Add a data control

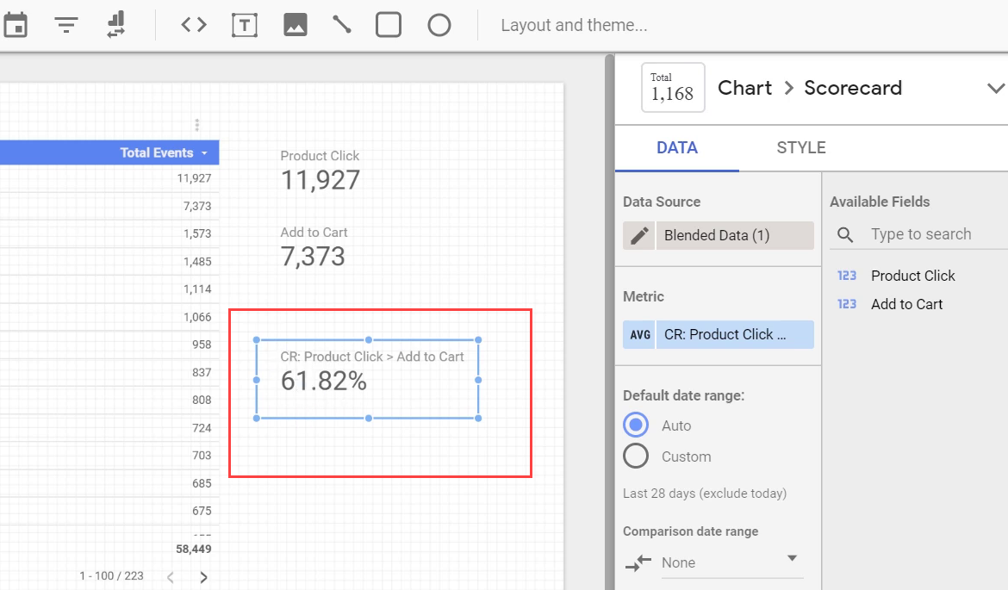pos(115,25)
